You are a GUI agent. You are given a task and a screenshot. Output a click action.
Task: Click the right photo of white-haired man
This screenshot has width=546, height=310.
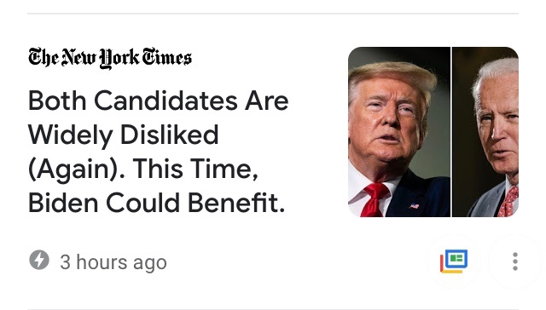pos(485,132)
